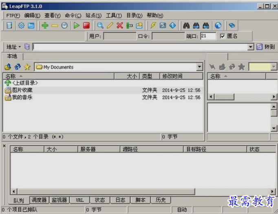
Task: Switch to the 调度器 tab
Action: [x=39, y=200]
